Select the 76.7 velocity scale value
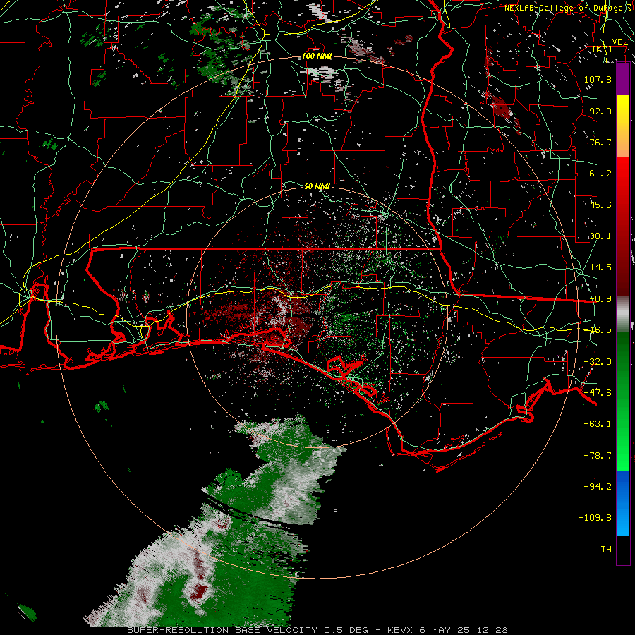Viewport: 635px width, 635px height. (x=600, y=142)
